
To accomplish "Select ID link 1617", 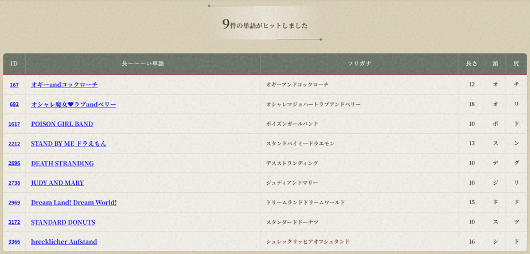I will (x=14, y=124).
